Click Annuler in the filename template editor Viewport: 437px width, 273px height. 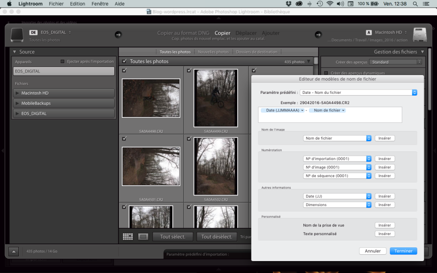(x=373, y=251)
